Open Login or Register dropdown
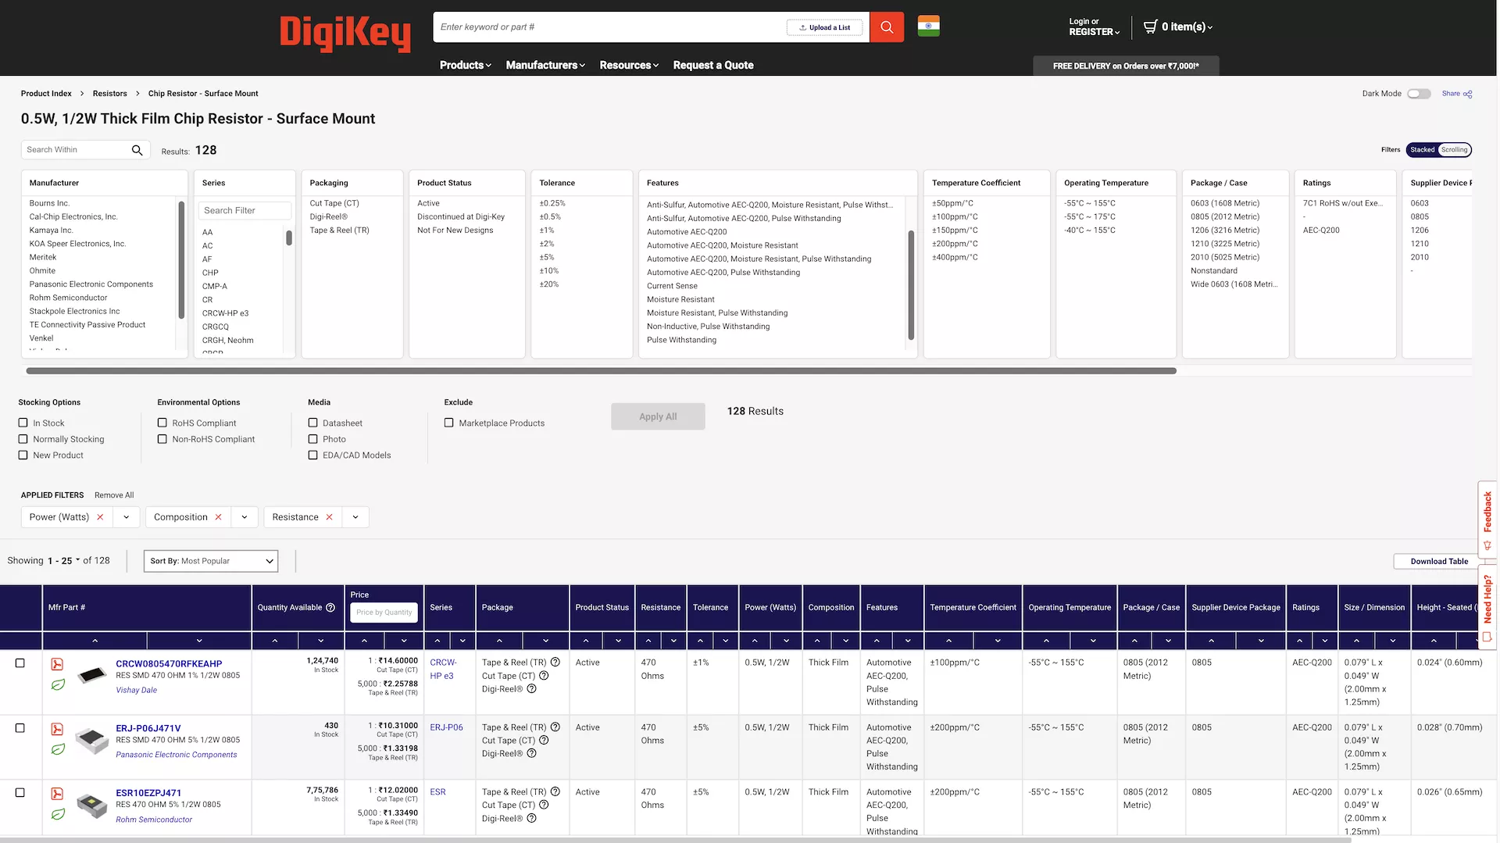Viewport: 1500px width, 843px height. click(1094, 27)
